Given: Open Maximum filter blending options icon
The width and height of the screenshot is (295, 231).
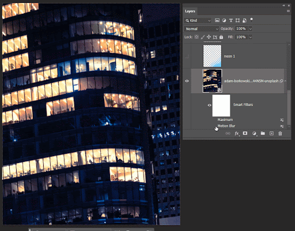Looking at the screenshot, I should 282,120.
